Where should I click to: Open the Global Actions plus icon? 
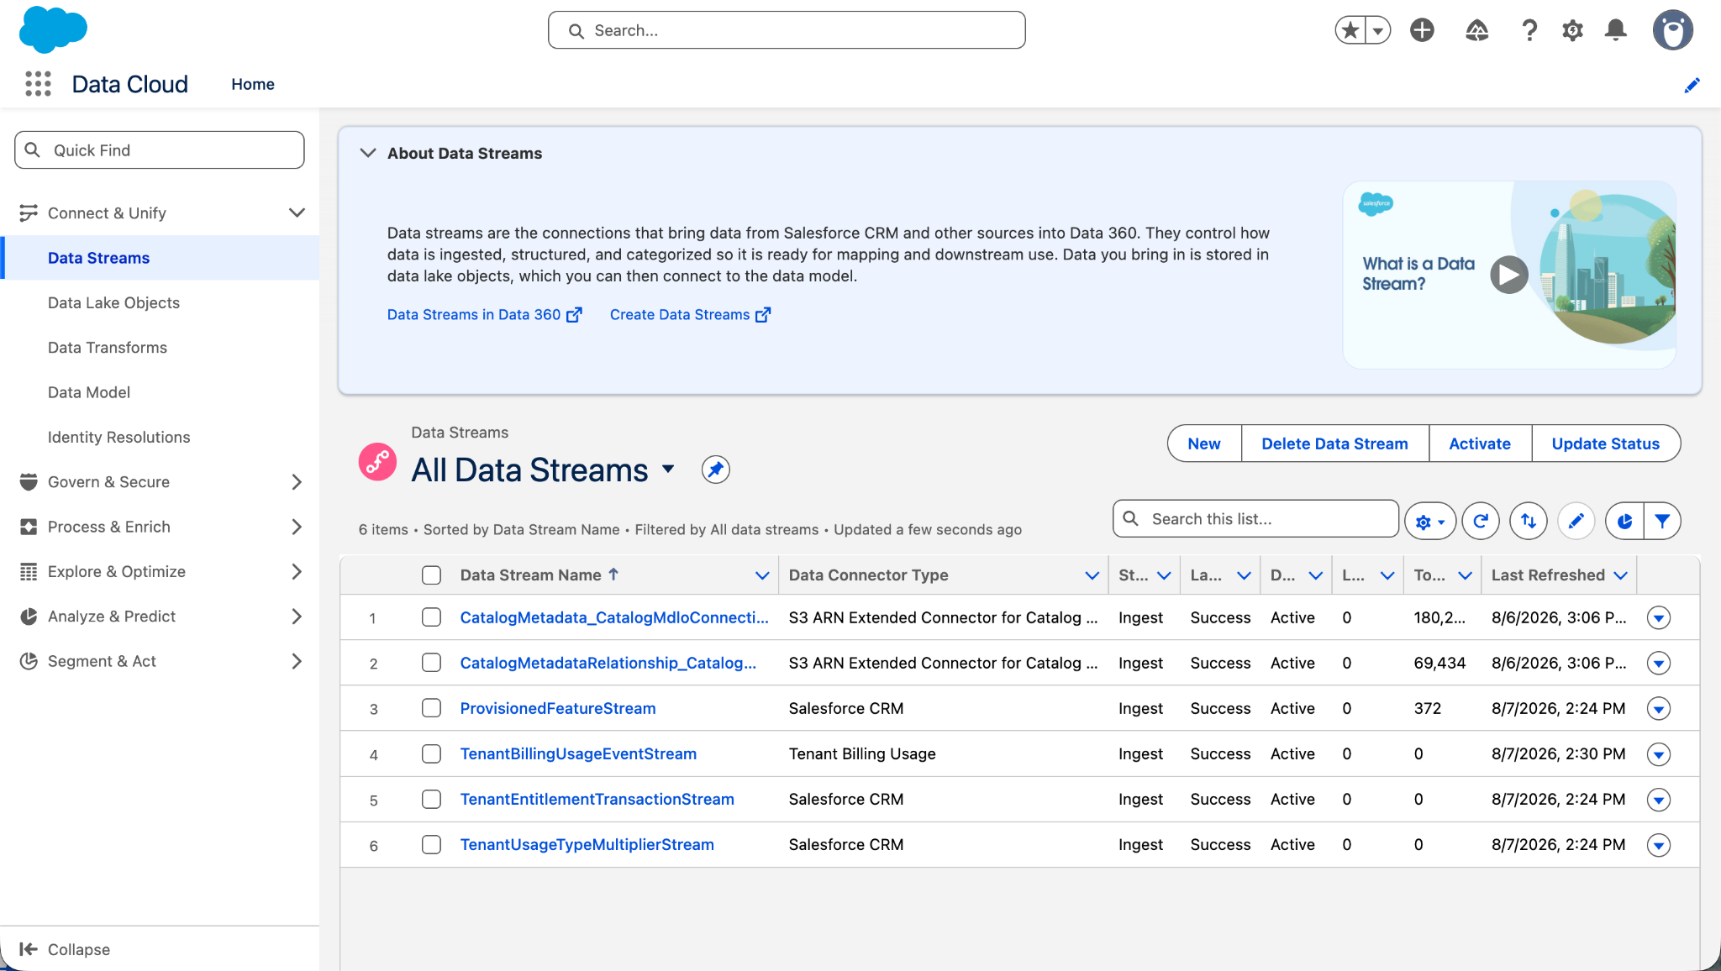[x=1422, y=30]
